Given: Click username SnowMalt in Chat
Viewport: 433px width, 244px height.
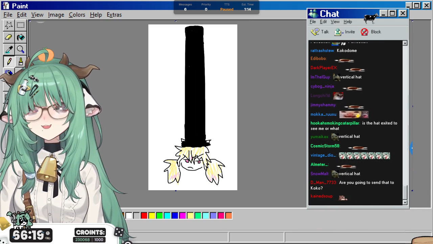Looking at the screenshot, I should coord(320,174).
